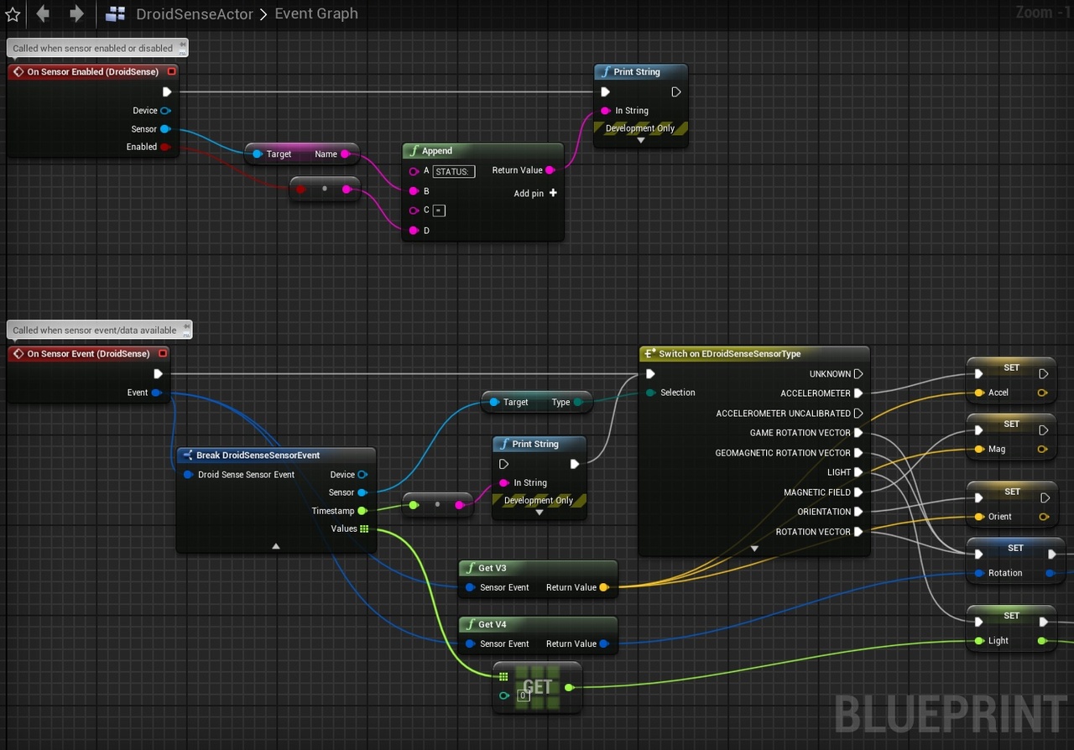The width and height of the screenshot is (1074, 750).
Task: Click the Device pin on On Sensor Enabled
Action: point(165,111)
